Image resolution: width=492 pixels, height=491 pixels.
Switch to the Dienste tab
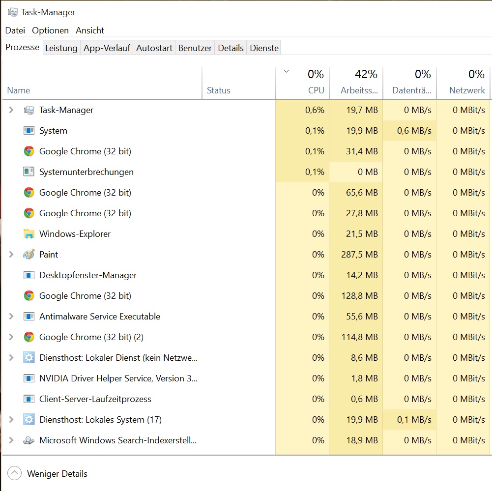(264, 48)
